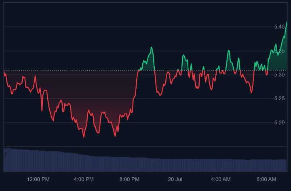Click the 20 Jul date axis label
Image resolution: width=291 pixels, height=191 pixels.
175,179
